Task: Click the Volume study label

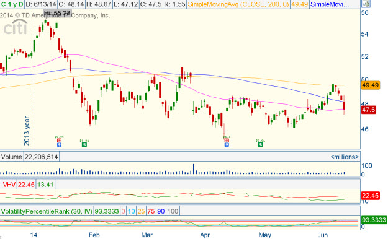Action: pyautogui.click(x=11, y=157)
